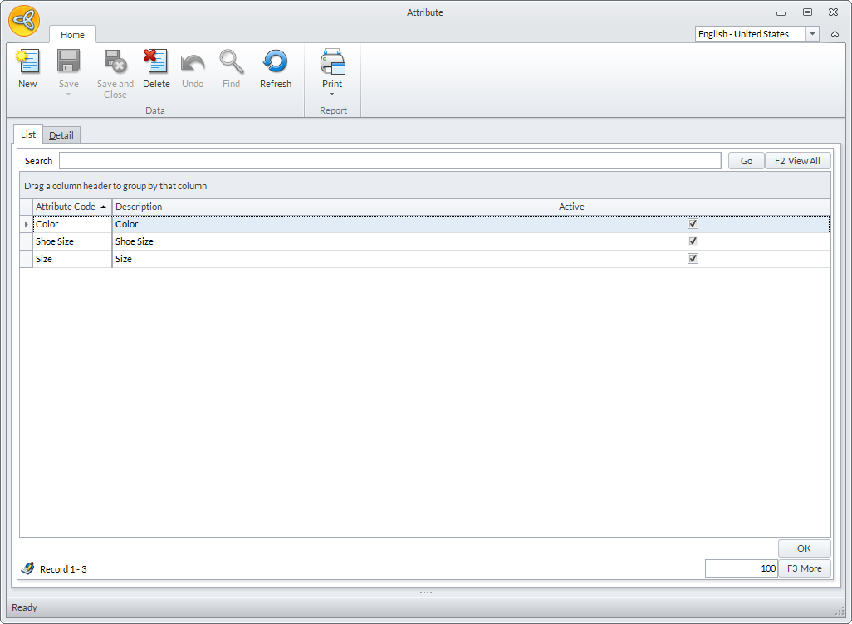Screen dimensions: 852x624
Task: Expand the Print dropdown arrow
Action: [x=332, y=95]
